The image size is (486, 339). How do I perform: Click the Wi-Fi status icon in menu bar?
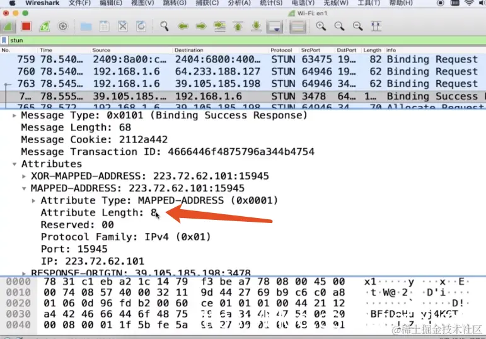click(469, 3)
